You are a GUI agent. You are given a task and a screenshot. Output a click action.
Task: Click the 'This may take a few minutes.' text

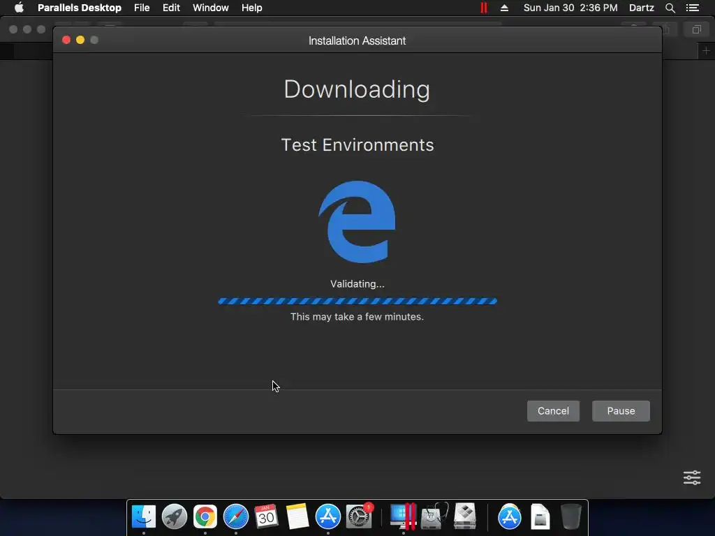(357, 317)
